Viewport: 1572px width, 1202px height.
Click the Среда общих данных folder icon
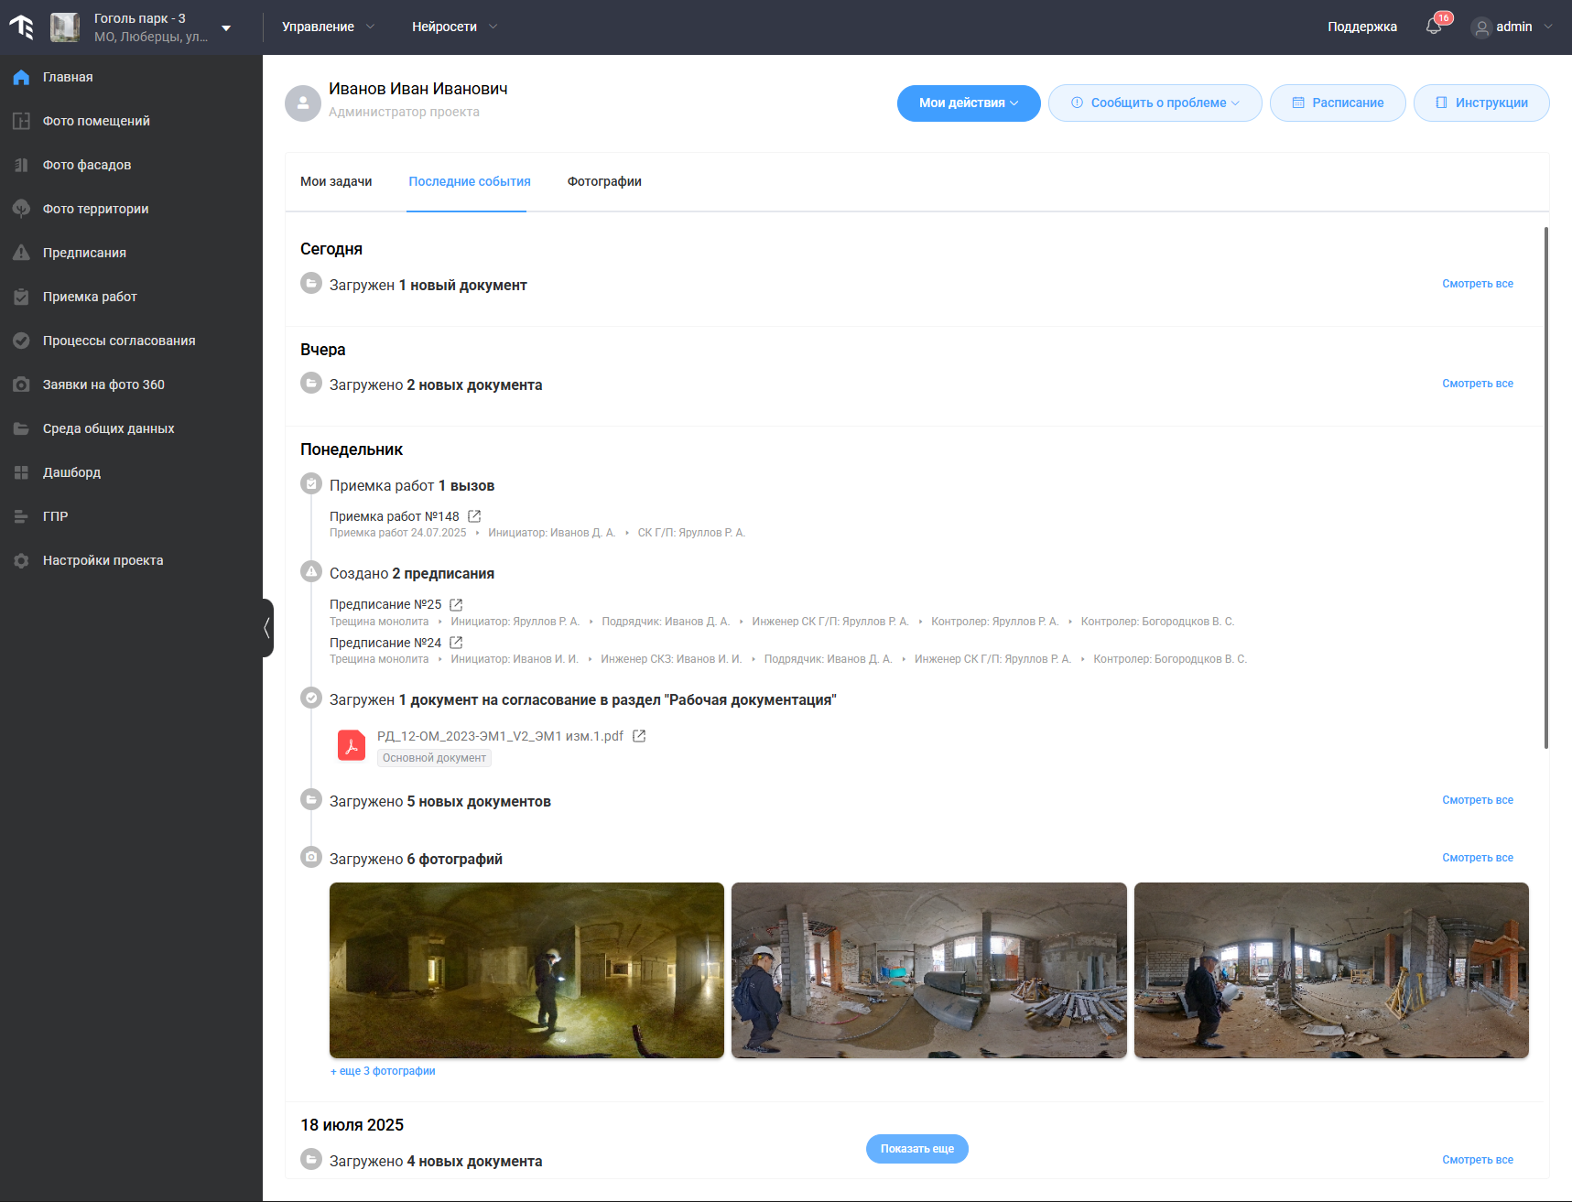pyautogui.click(x=21, y=428)
